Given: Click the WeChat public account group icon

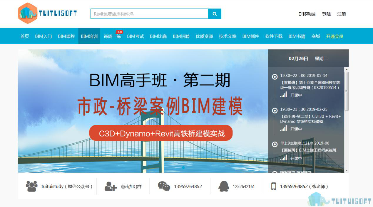Looking at the screenshot, I should coord(32,186).
